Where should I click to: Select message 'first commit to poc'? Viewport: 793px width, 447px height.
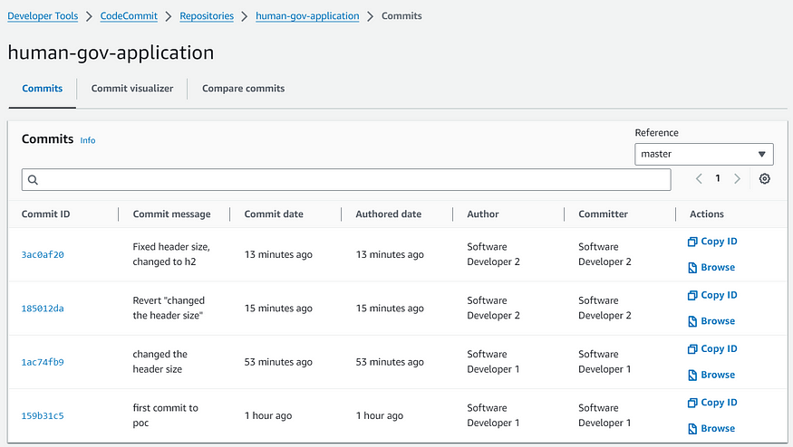pos(165,415)
